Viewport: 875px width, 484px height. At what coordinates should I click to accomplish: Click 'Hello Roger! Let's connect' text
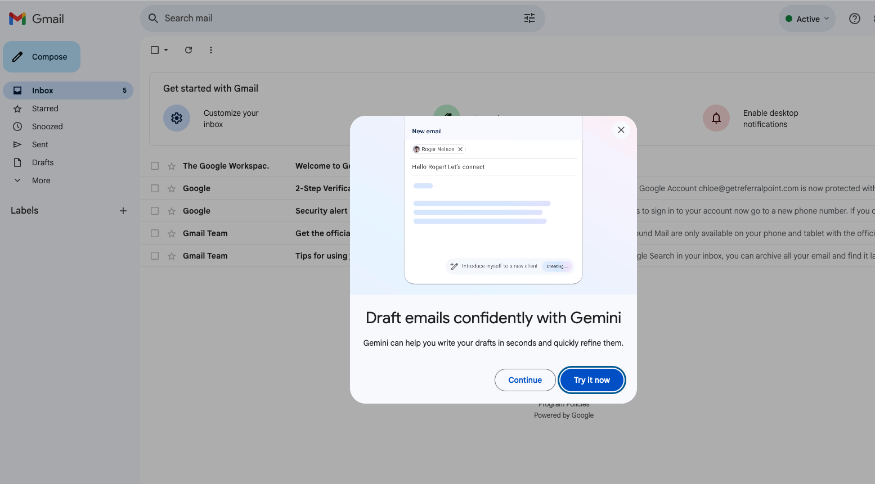click(448, 167)
